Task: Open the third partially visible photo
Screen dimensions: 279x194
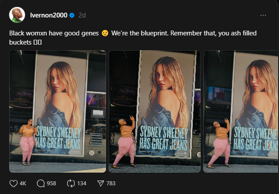Action: pos(241,111)
